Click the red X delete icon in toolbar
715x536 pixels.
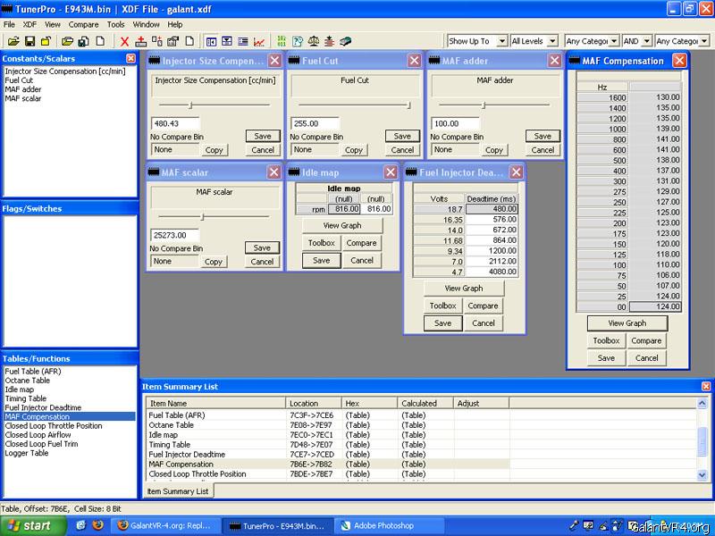point(125,41)
